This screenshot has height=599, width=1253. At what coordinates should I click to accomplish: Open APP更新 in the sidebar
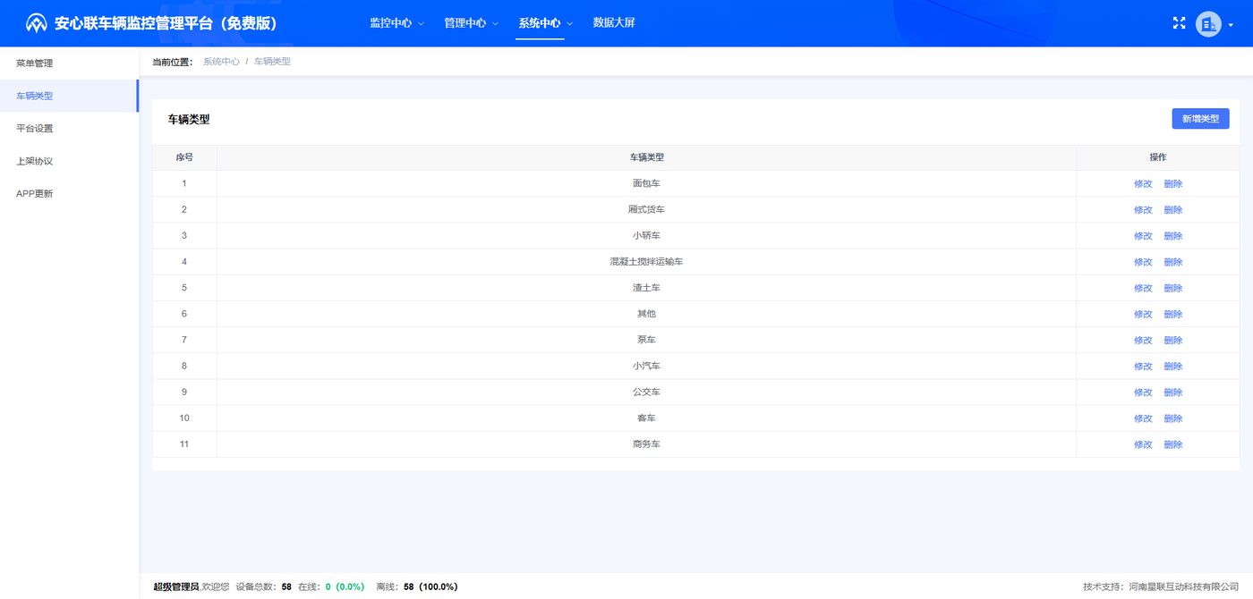click(x=69, y=193)
